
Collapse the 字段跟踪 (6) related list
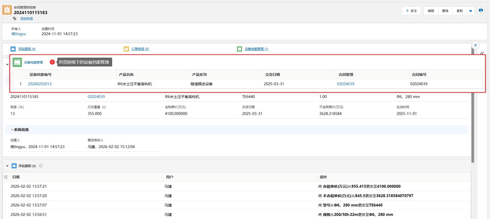click(x=7, y=166)
